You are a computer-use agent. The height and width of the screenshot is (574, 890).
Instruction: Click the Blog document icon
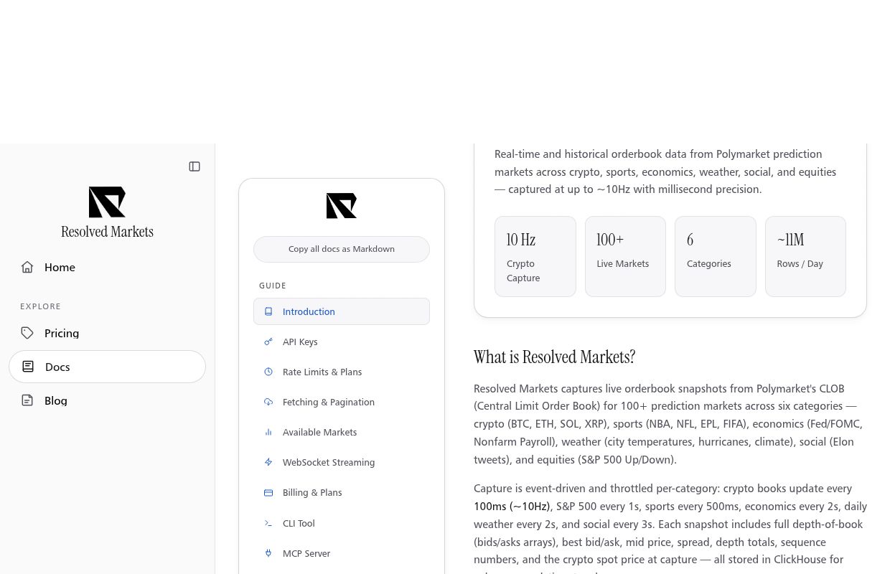tap(27, 400)
